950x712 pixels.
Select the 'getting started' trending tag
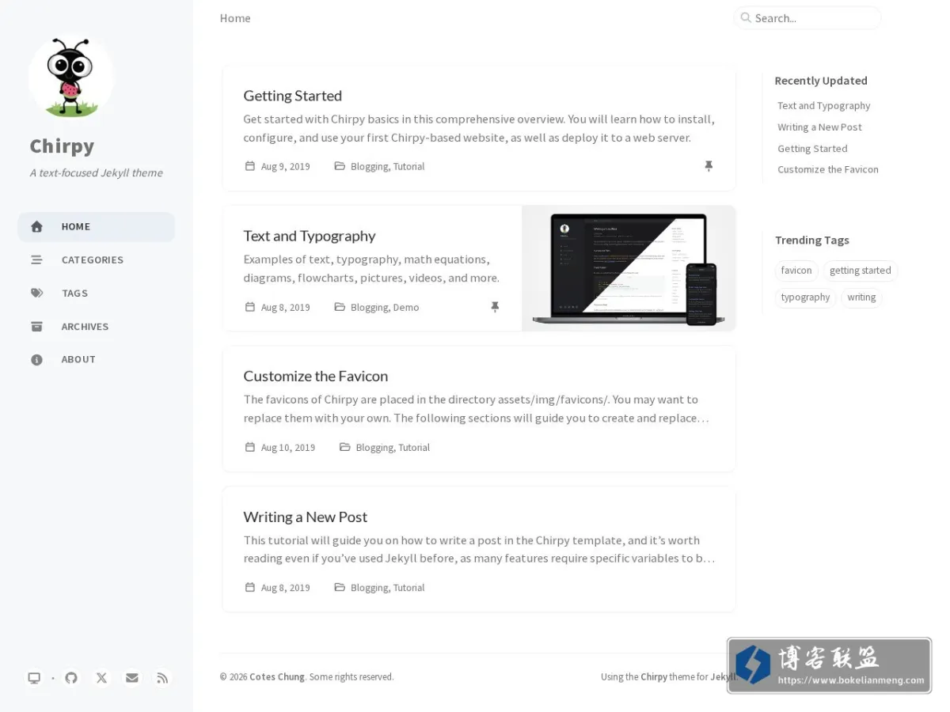pos(860,271)
